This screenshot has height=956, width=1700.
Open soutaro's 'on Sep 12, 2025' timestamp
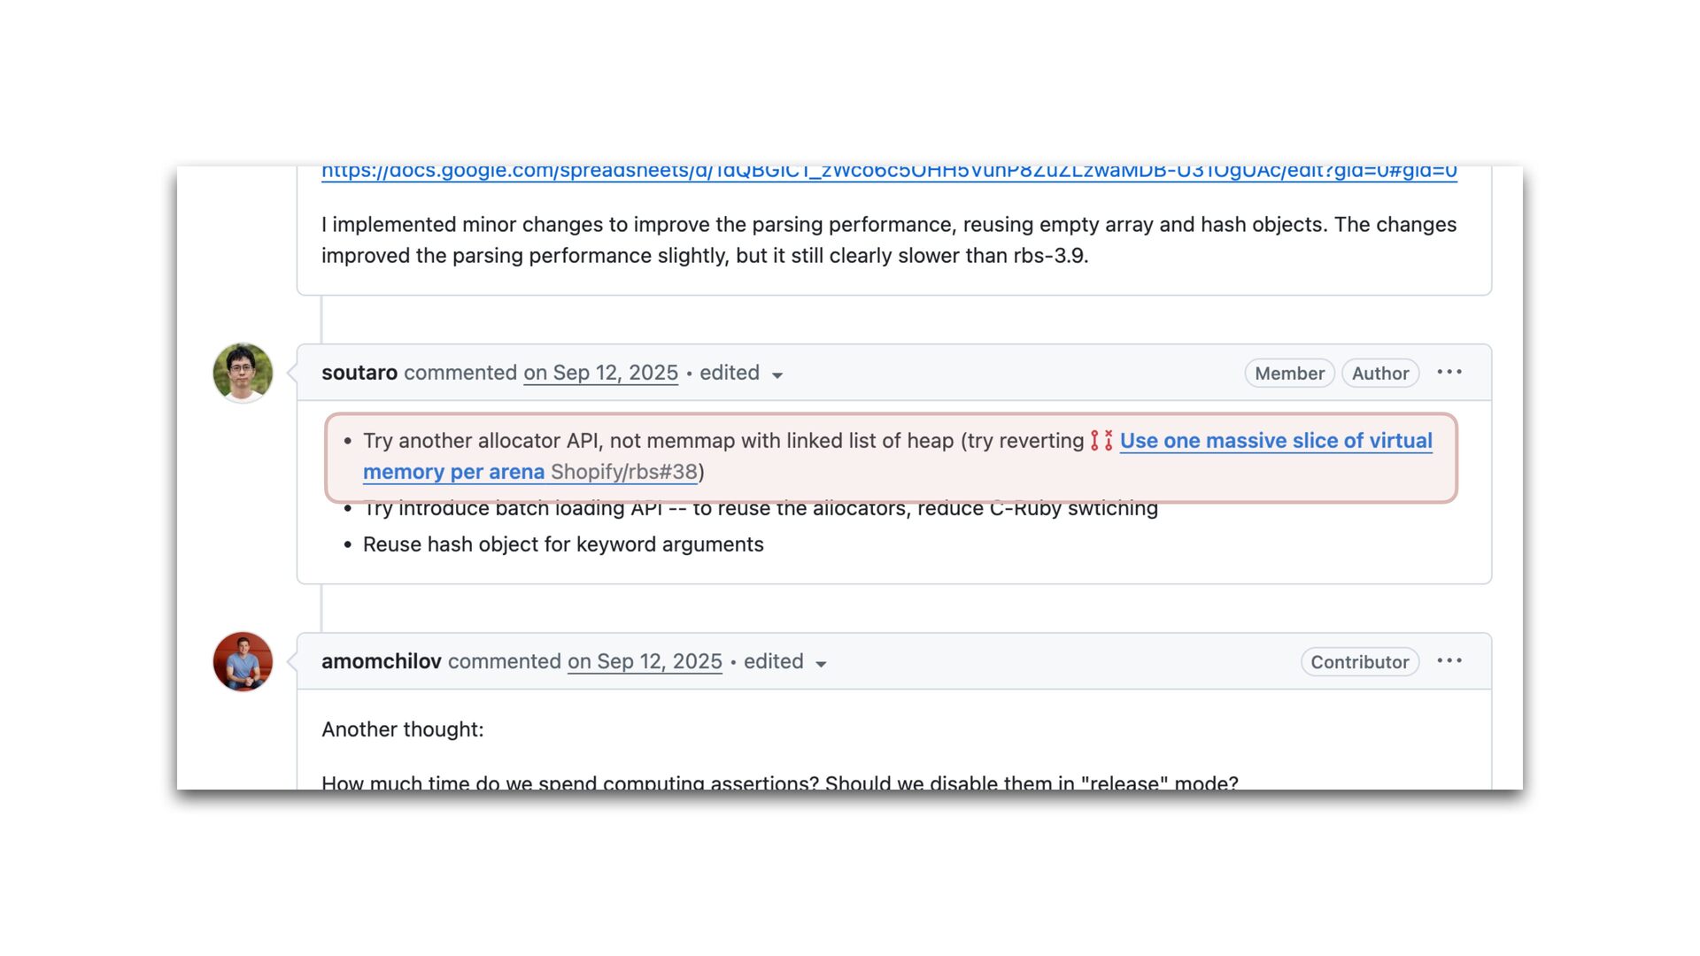click(x=600, y=373)
